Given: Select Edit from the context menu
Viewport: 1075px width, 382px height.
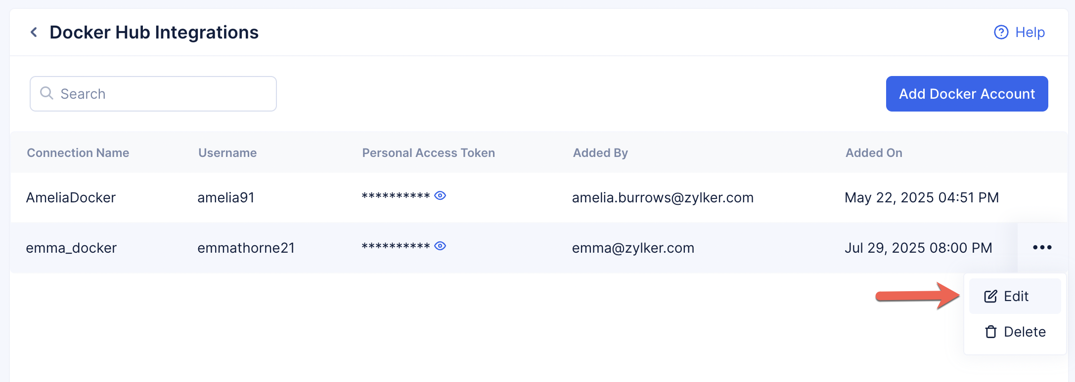Looking at the screenshot, I should [x=1016, y=296].
